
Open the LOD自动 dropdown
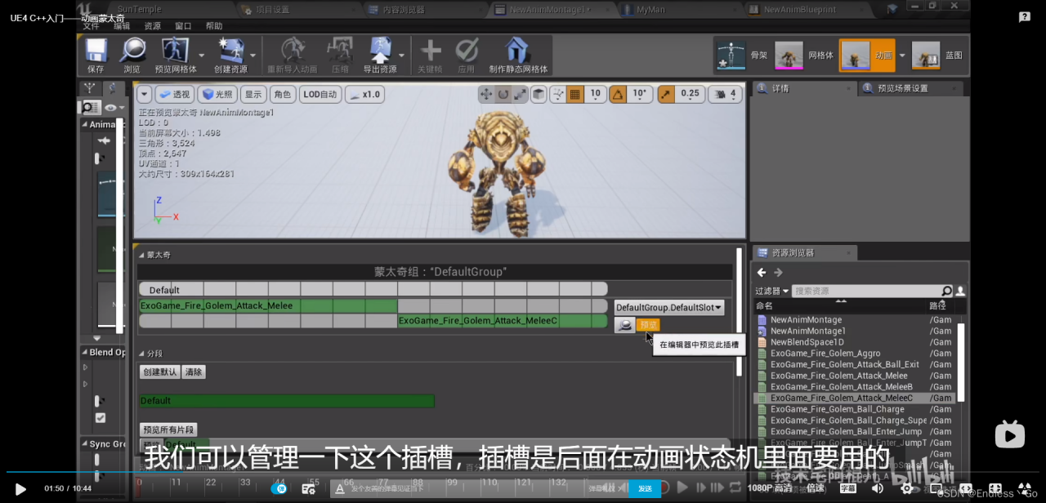320,95
